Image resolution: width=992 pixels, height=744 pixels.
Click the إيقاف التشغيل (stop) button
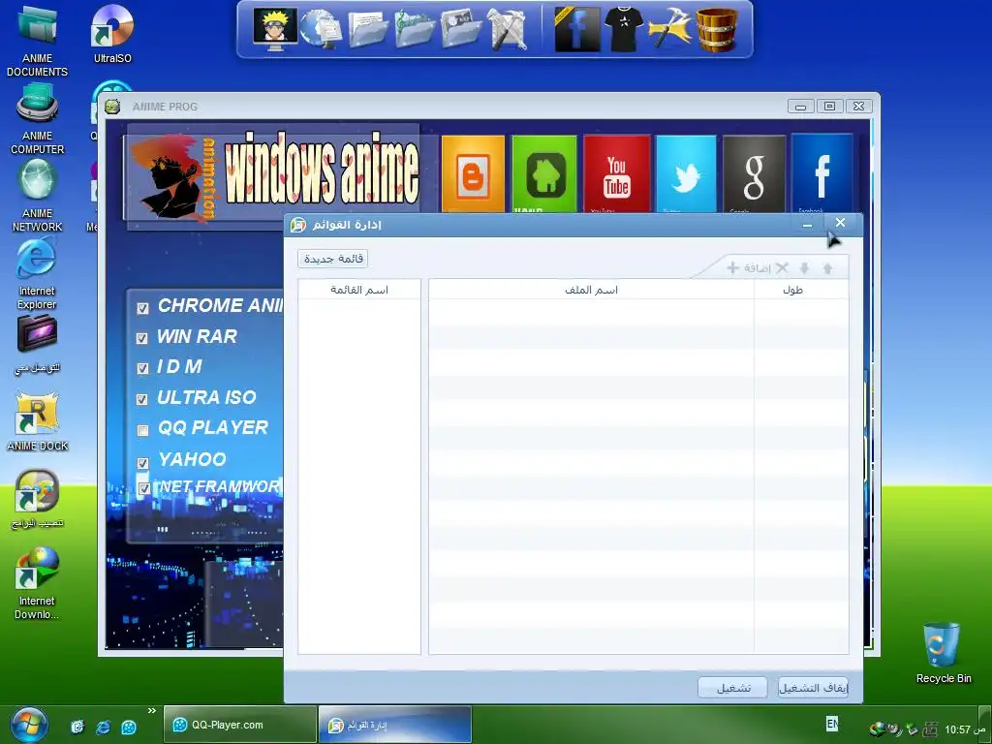tap(813, 688)
